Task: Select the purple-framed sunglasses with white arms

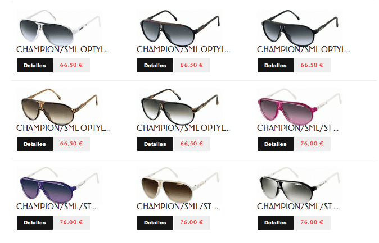Action: click(x=59, y=185)
